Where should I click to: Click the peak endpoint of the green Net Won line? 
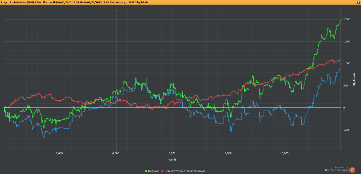[340, 20]
